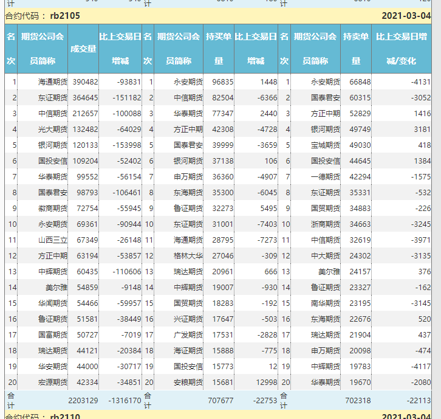Select long position 42308

click(223, 130)
